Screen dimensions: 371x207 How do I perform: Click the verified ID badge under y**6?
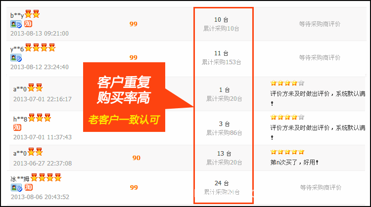pyautogui.click(x=16, y=58)
